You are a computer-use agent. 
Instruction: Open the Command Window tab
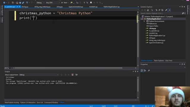(x=51, y=103)
